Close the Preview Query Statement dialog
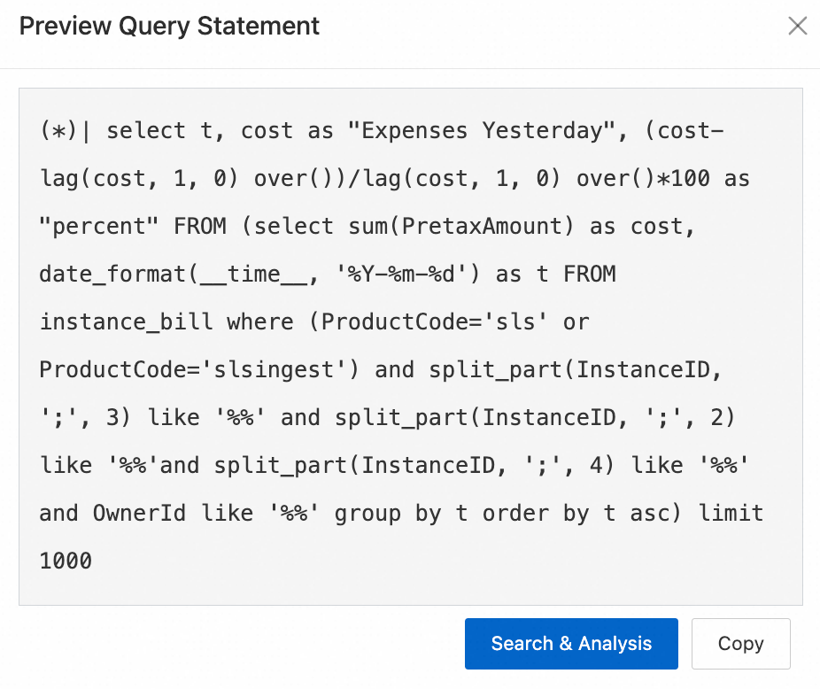820x689 pixels. point(797,26)
